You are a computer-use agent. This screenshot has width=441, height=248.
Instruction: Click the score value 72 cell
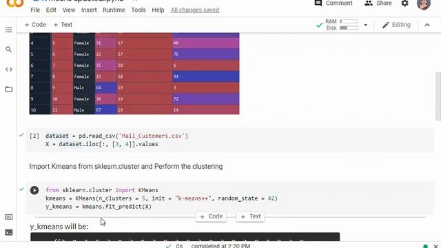205,99
